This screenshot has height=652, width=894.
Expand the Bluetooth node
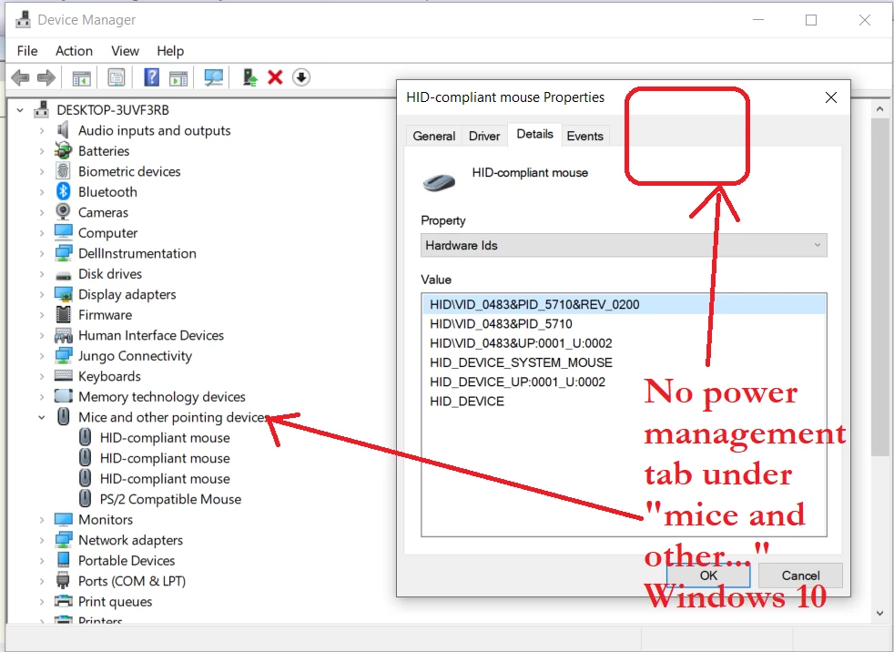[42, 192]
